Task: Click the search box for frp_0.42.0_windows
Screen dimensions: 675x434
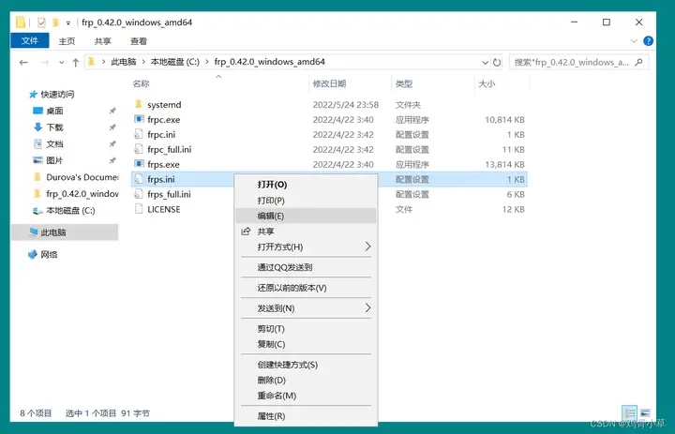Action: point(578,62)
